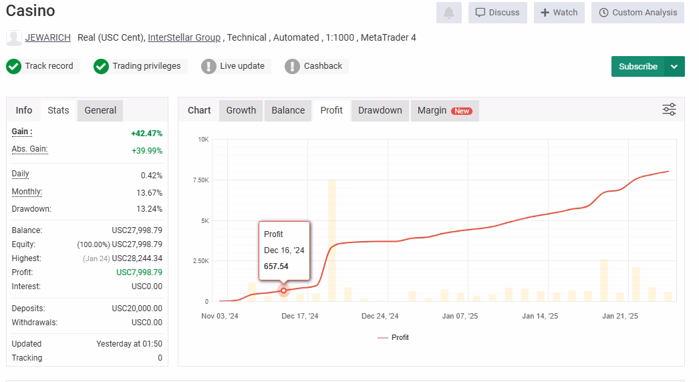Click the Cashback exclamation icon
The image size is (699, 382).
(292, 66)
